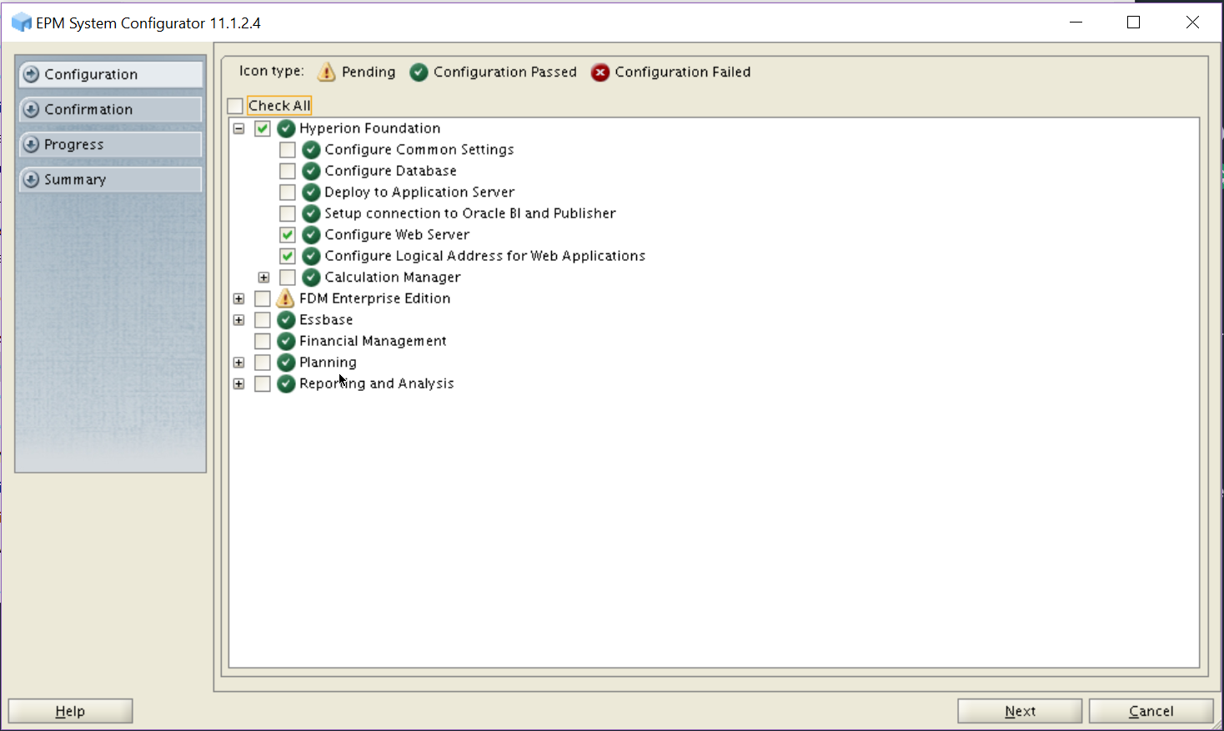Click the passed icon for Configure Database
The width and height of the screenshot is (1224, 731).
311,171
